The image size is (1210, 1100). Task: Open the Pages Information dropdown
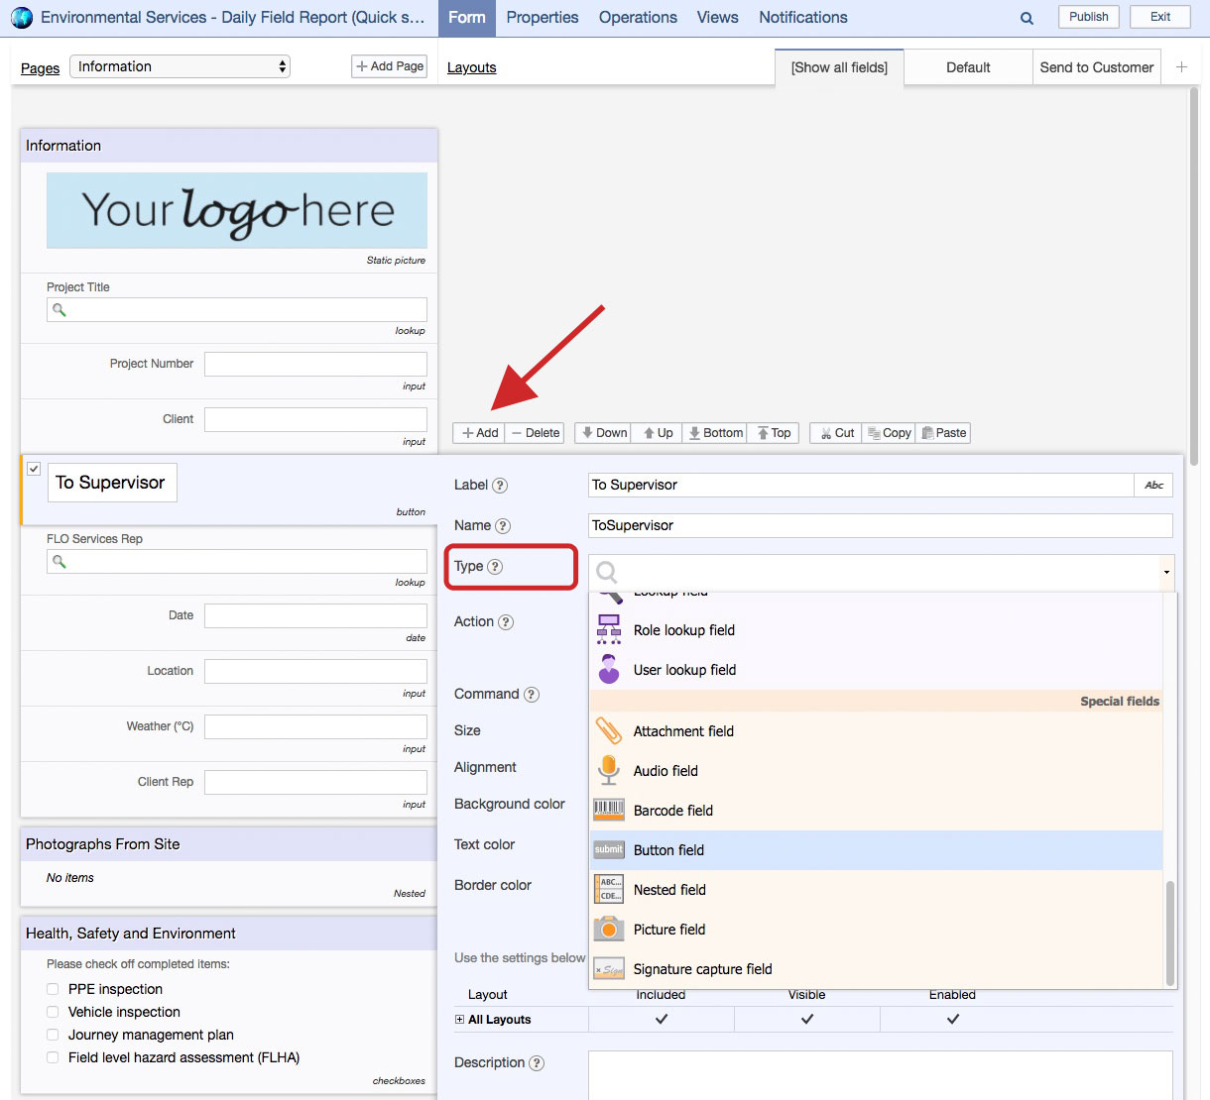(180, 66)
